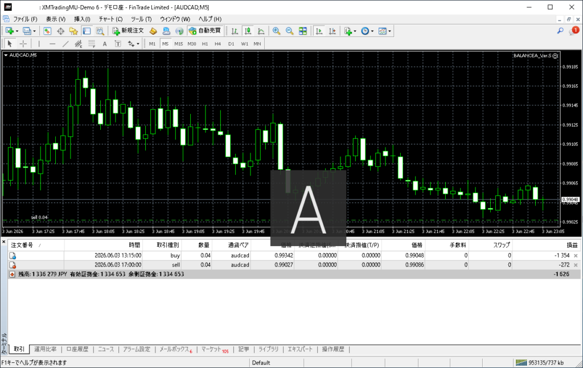583x368 pixels.
Task: Close the sell audcad order
Action: click(576, 265)
